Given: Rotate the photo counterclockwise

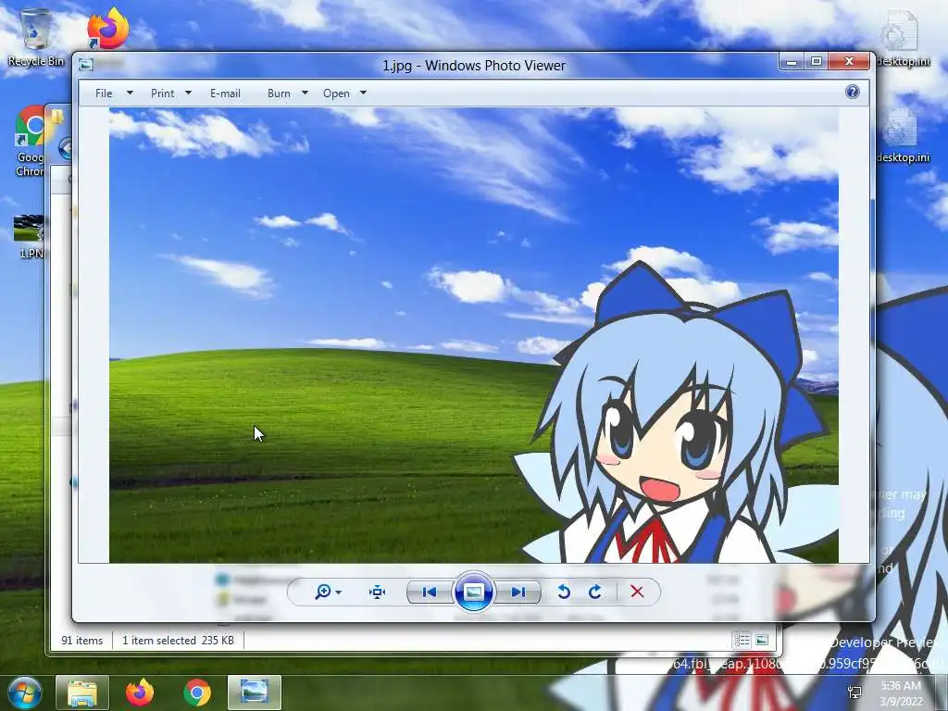Looking at the screenshot, I should pyautogui.click(x=564, y=592).
